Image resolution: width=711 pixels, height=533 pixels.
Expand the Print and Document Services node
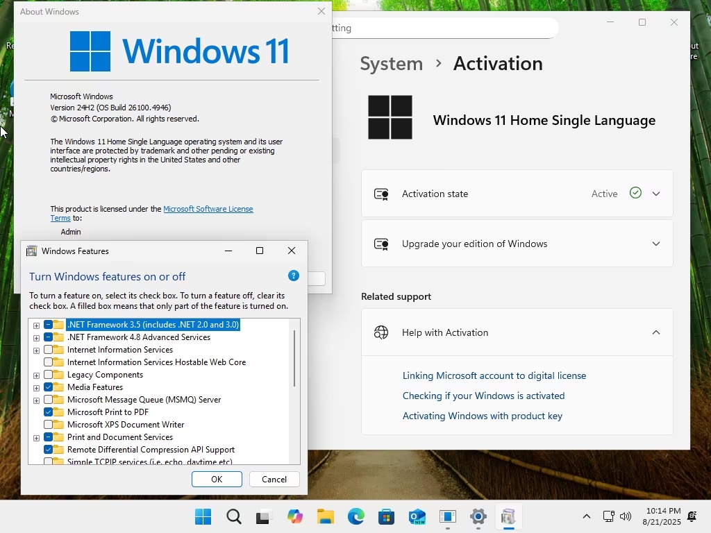tap(36, 438)
